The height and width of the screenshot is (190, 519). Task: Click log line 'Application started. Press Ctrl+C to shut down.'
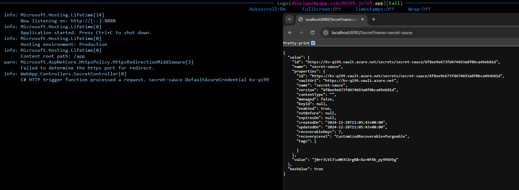[86, 33]
